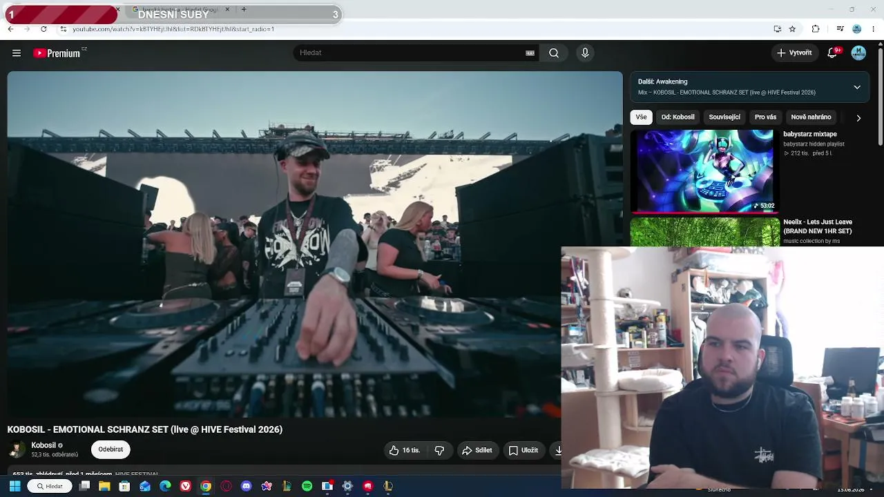Screen dimensions: 884x497
Task: Open the browser extensions puzzle icon
Action: [x=816, y=29]
